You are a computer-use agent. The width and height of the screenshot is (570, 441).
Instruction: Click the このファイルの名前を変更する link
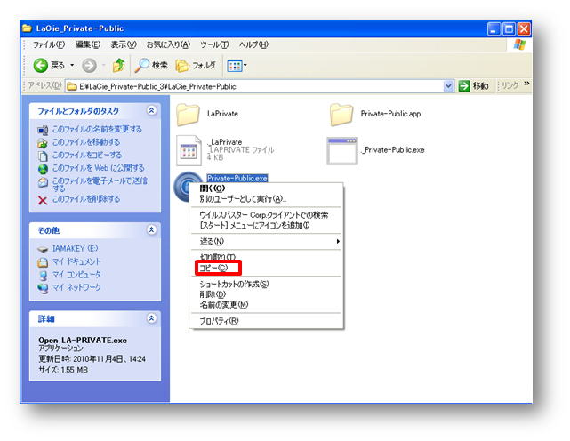[x=97, y=129]
